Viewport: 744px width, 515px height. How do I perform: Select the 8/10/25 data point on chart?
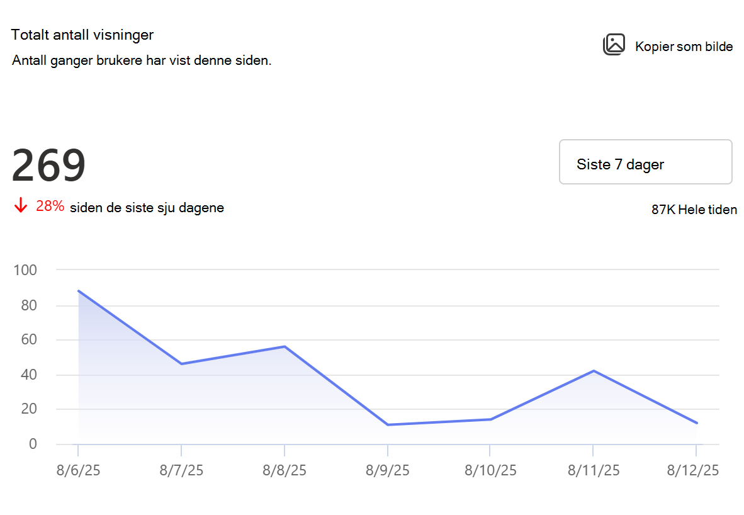click(490, 419)
